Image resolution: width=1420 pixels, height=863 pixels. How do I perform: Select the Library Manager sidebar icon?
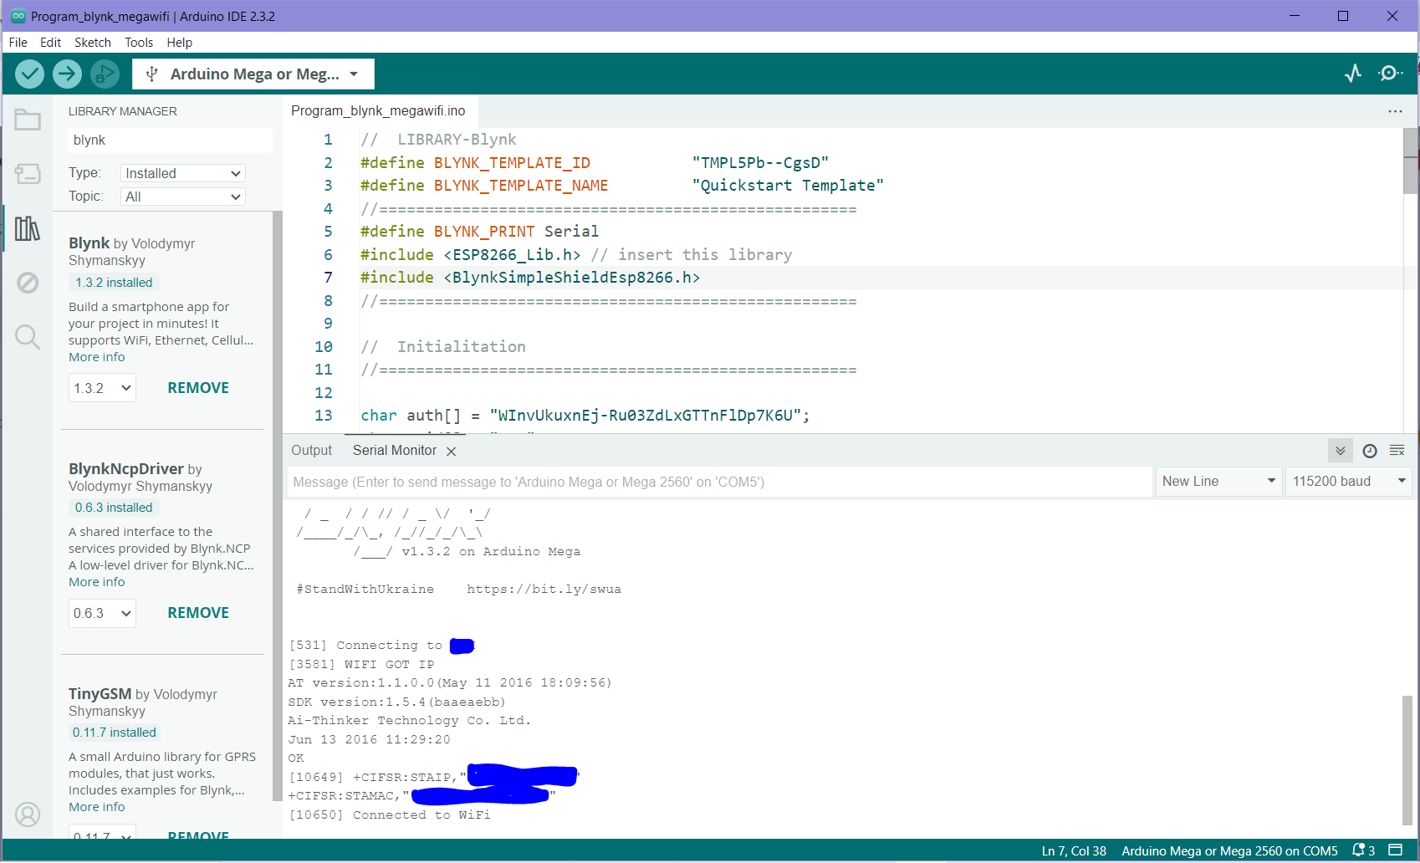click(x=28, y=228)
